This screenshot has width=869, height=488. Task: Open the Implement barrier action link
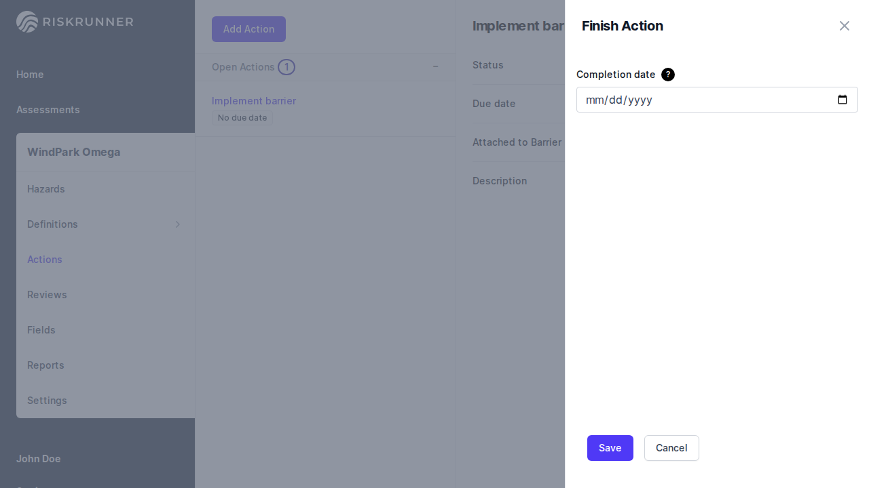point(254,101)
